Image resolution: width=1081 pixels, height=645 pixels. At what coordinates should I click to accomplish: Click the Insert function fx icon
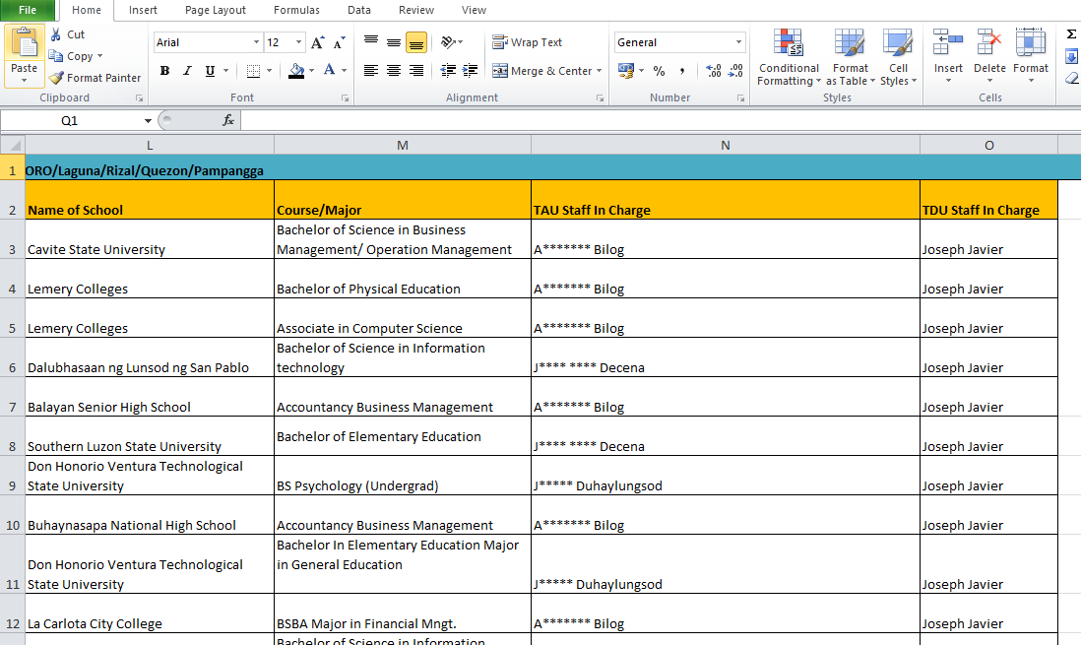[228, 120]
